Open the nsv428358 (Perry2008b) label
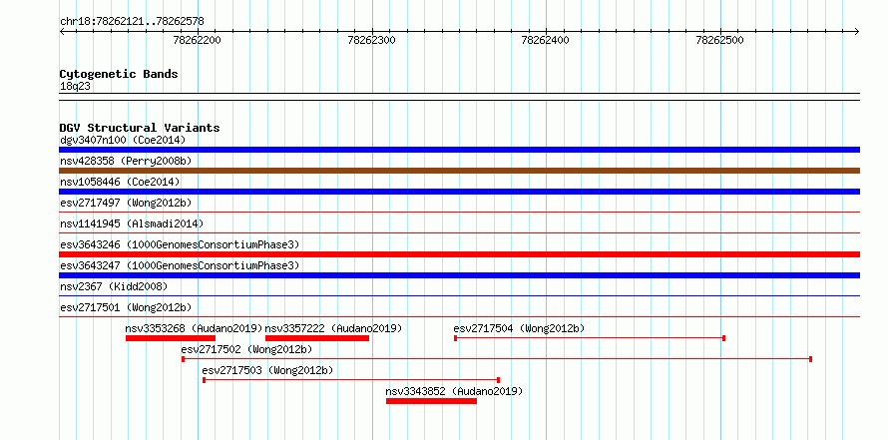Image resolution: width=888 pixels, height=440 pixels. pyautogui.click(x=126, y=161)
